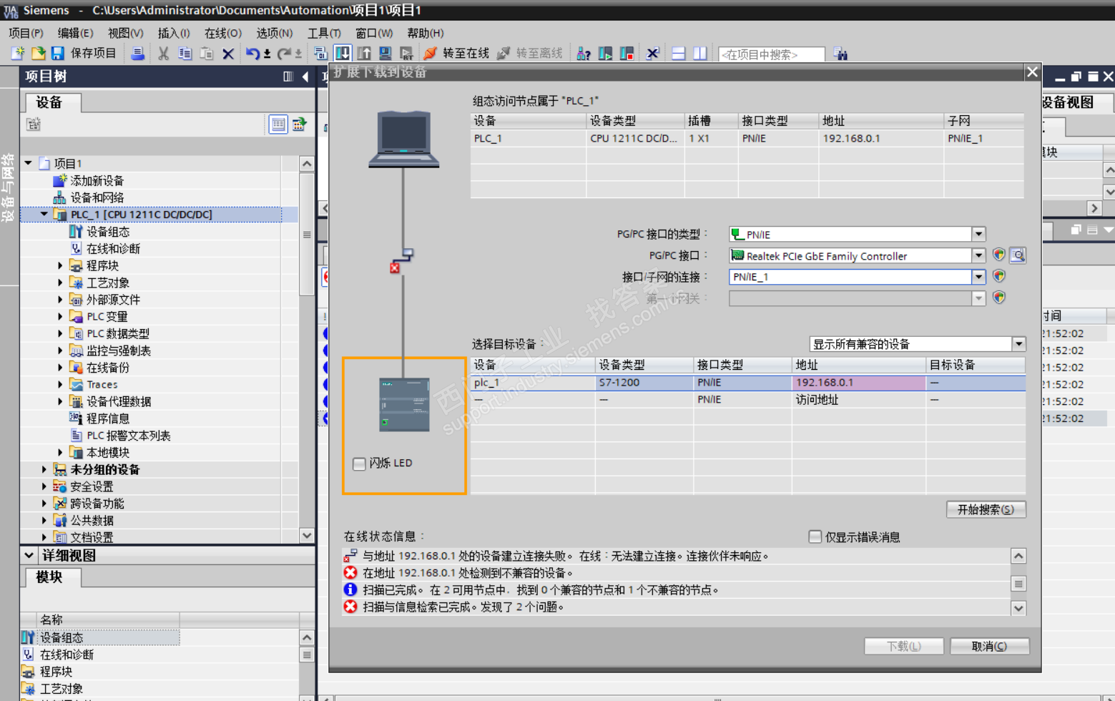Image resolution: width=1115 pixels, height=701 pixels.
Task: Click the copy toolbar icon
Action: 185,54
